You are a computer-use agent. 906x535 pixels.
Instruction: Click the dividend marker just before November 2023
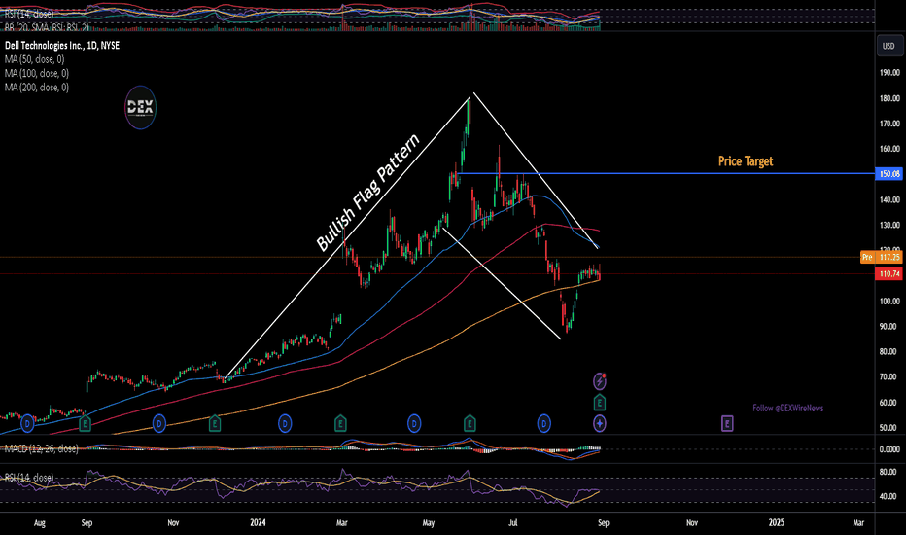pyautogui.click(x=158, y=424)
